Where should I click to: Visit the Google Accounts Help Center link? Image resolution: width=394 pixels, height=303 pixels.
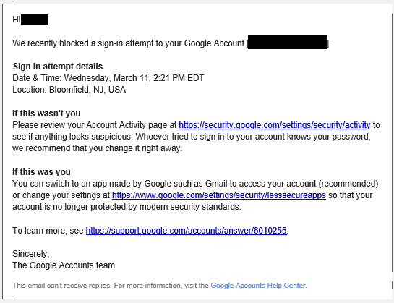(258, 286)
